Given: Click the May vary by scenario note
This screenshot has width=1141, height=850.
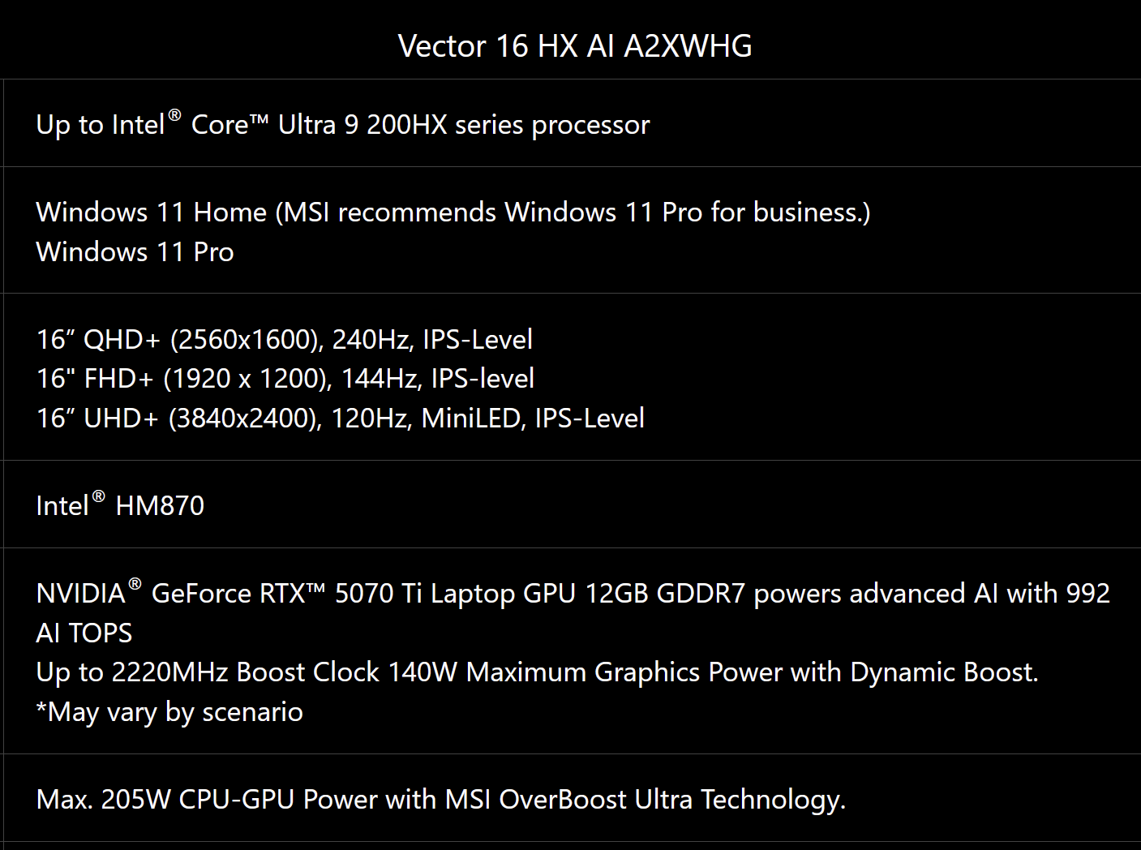Looking at the screenshot, I should [169, 712].
